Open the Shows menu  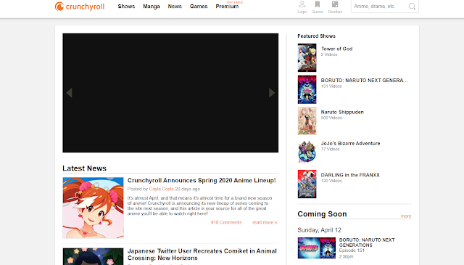click(126, 7)
